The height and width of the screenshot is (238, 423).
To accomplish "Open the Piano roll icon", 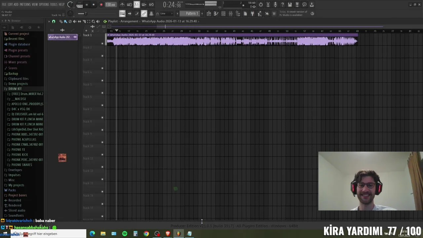I will [216, 14].
